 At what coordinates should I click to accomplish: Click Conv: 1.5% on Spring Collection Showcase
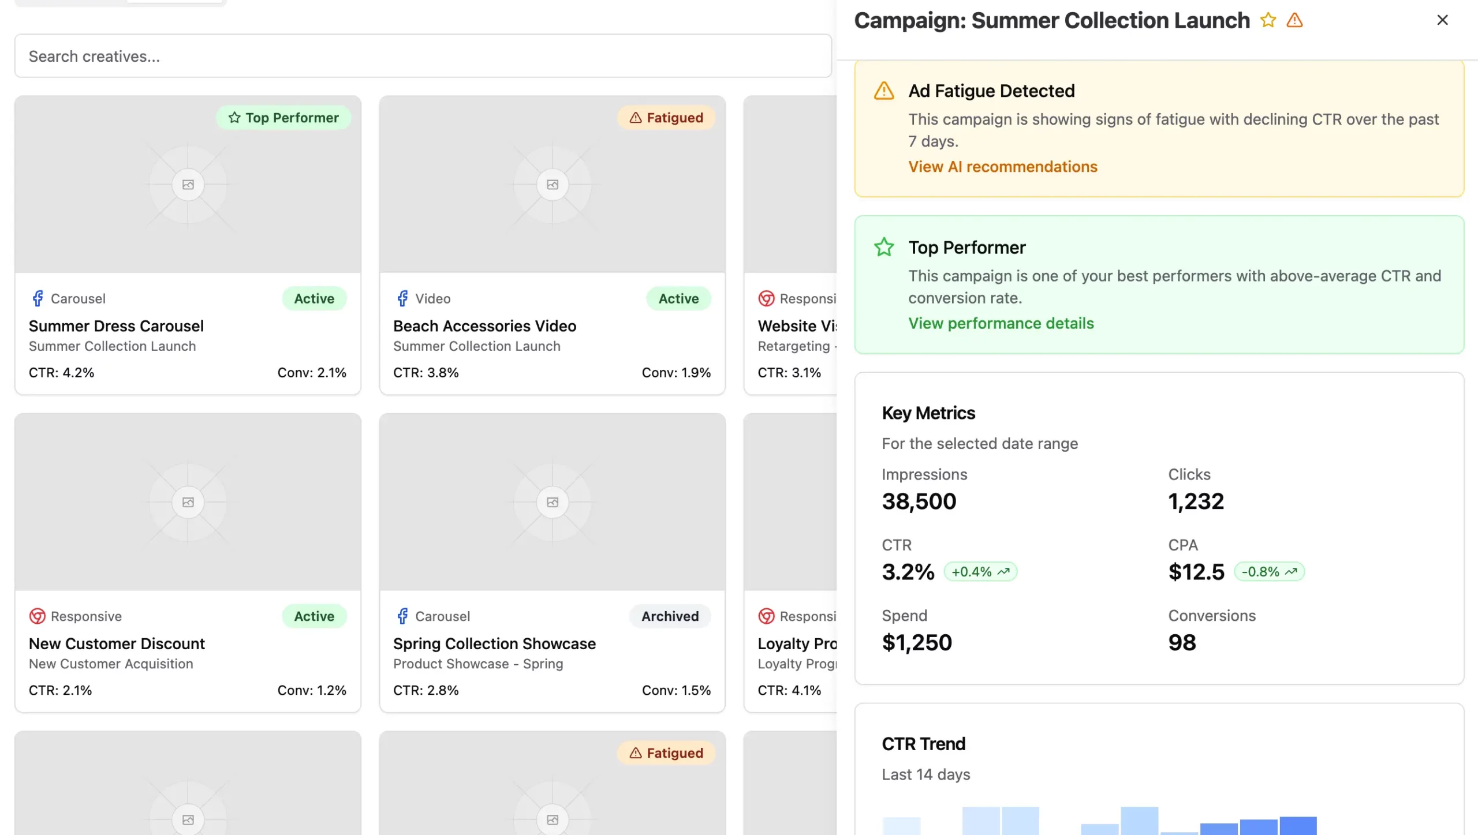click(x=676, y=690)
